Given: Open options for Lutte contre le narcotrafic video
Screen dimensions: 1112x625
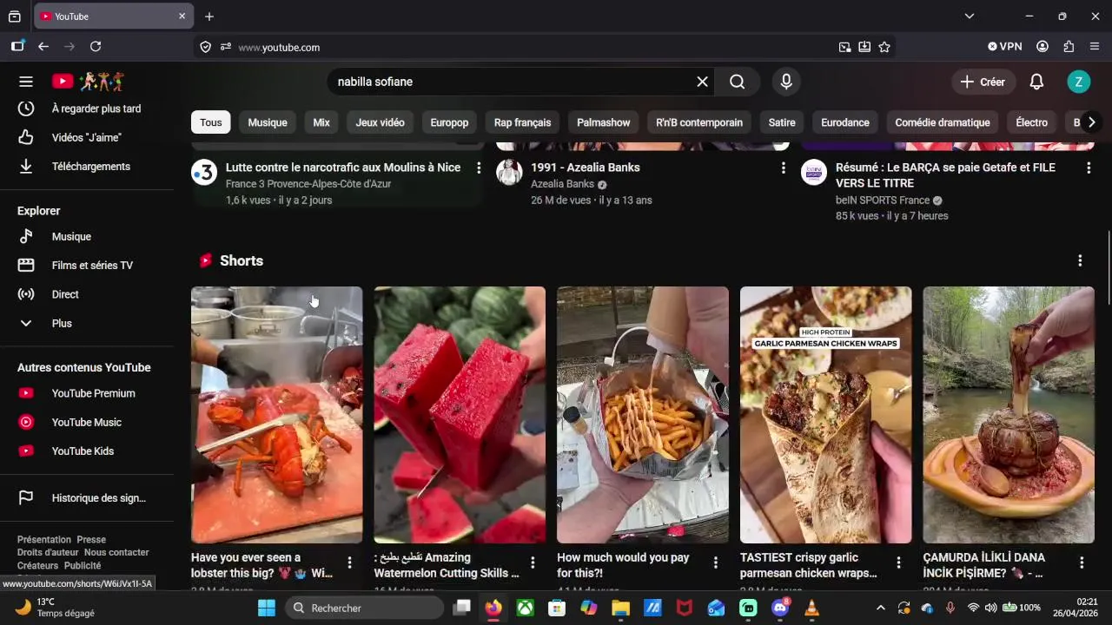Looking at the screenshot, I should [x=479, y=168].
